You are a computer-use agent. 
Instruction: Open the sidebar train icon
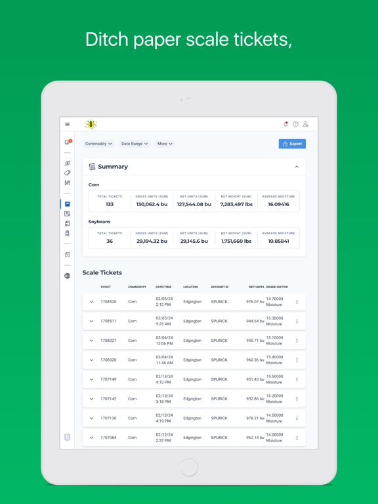point(67,234)
